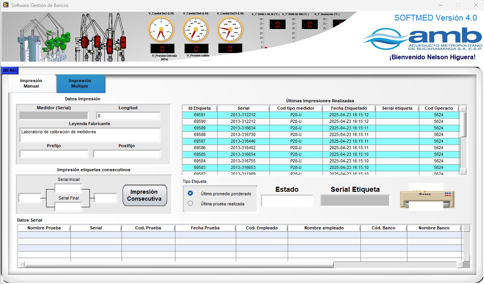Click the Longitud field showing 6

[x=128, y=116]
